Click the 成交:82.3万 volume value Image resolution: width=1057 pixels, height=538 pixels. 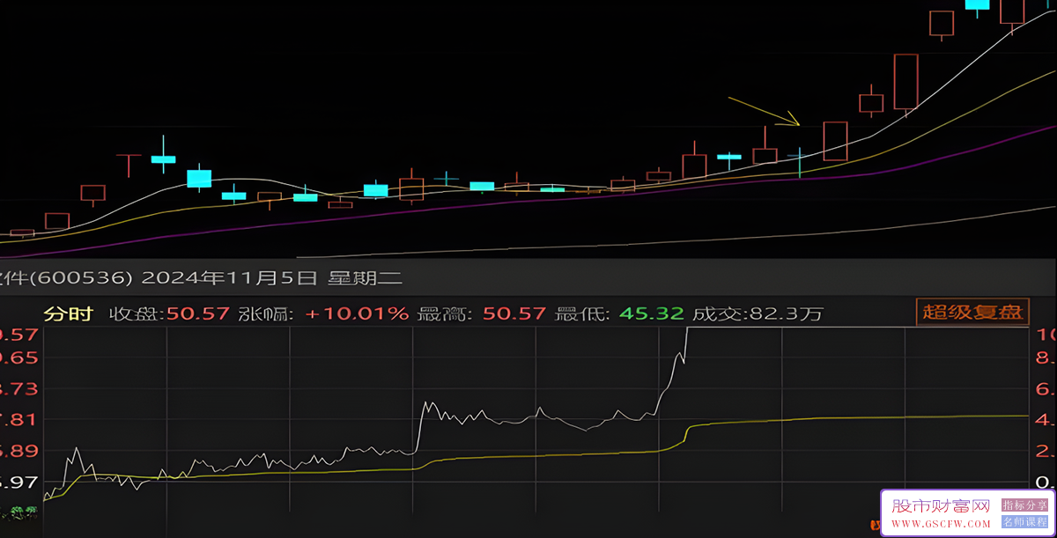pyautogui.click(x=758, y=313)
